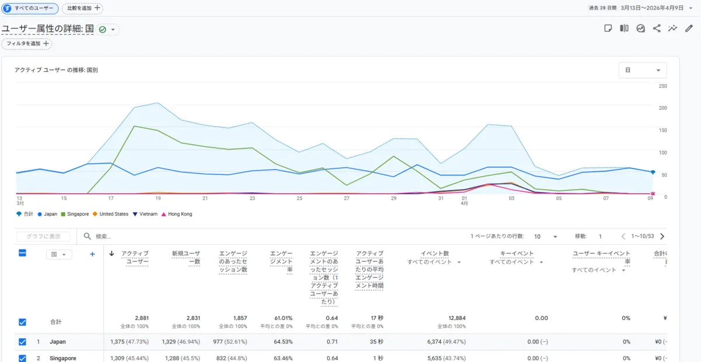Click the compare columns icon
This screenshot has height=362, width=701.
tap(624, 28)
